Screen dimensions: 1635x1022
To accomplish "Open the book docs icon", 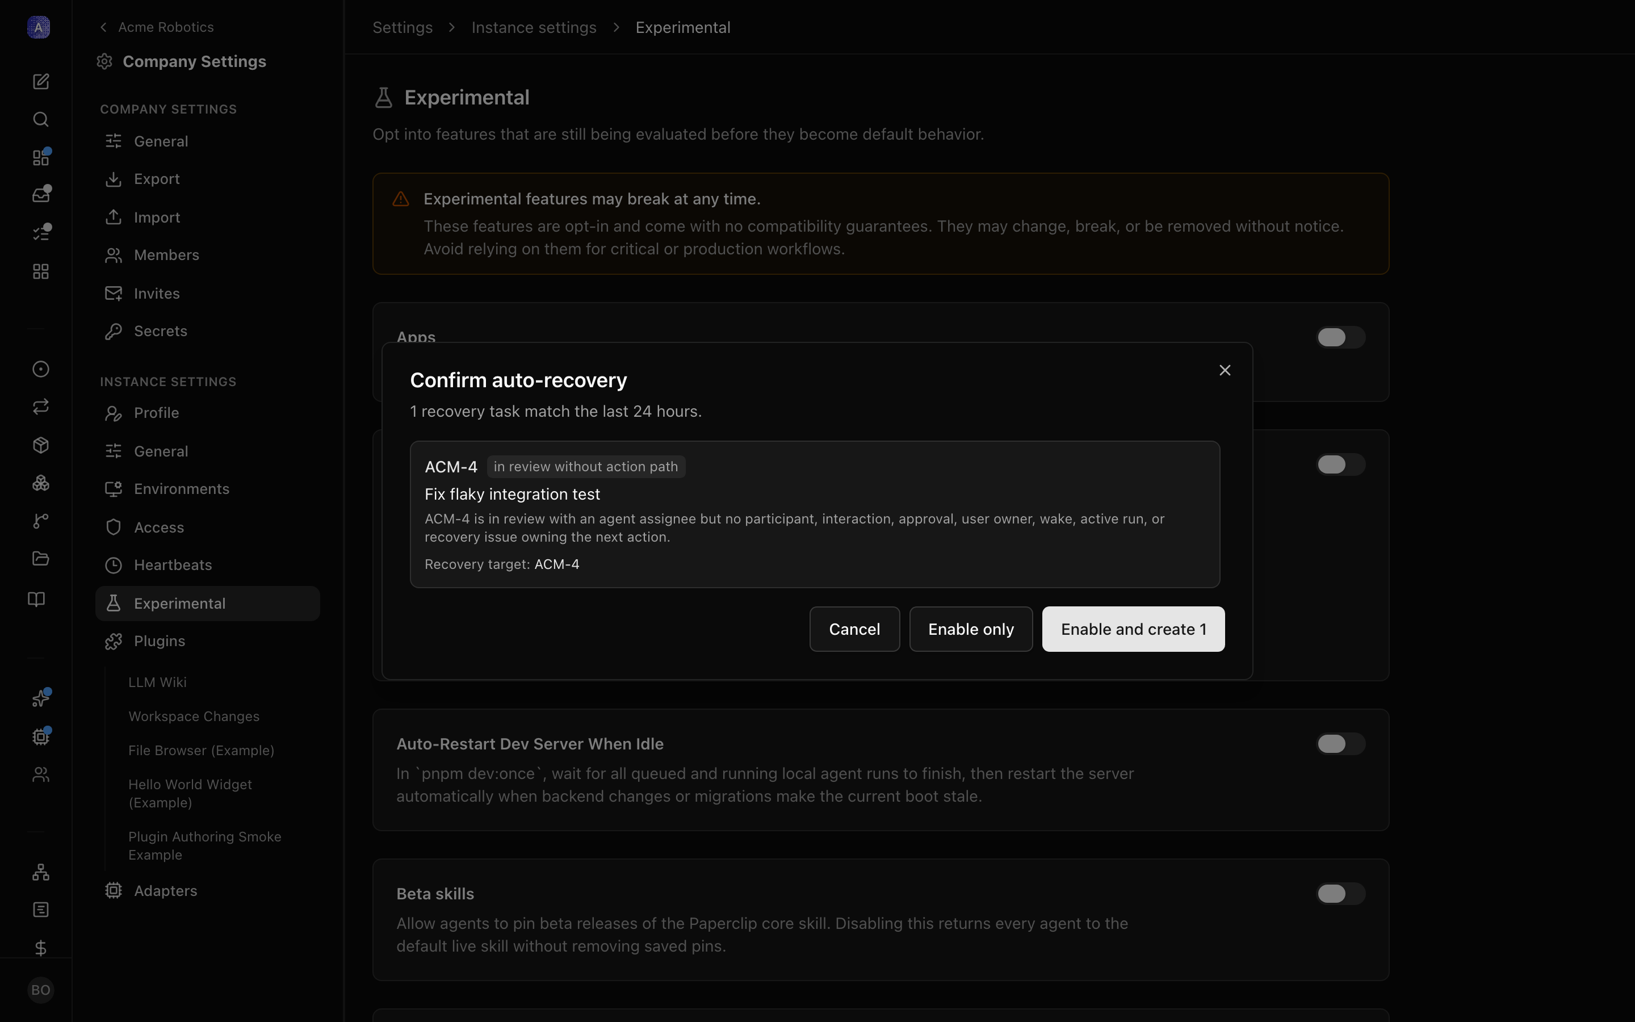I will 36,600.
